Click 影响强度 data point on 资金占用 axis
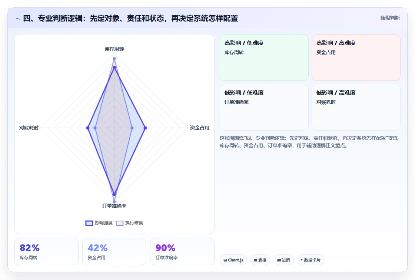The width and height of the screenshot is (415, 280). tap(145, 128)
